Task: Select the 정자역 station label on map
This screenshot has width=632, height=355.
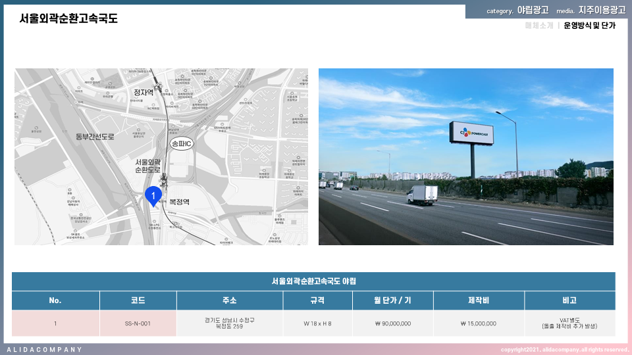Action: [x=143, y=93]
